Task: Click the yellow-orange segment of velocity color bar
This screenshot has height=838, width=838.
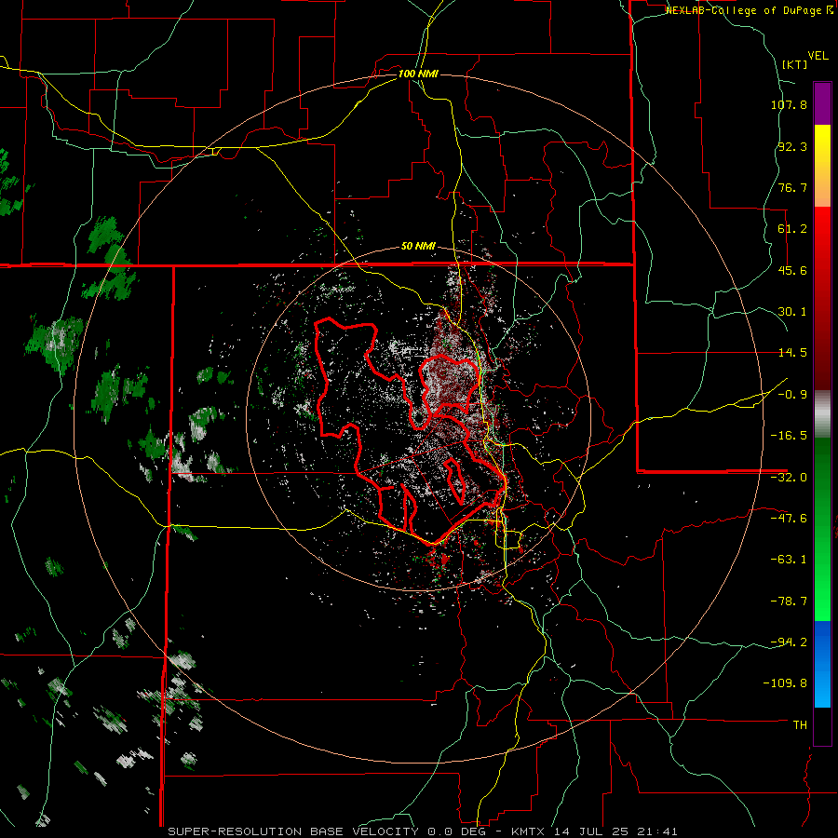Action: click(822, 166)
